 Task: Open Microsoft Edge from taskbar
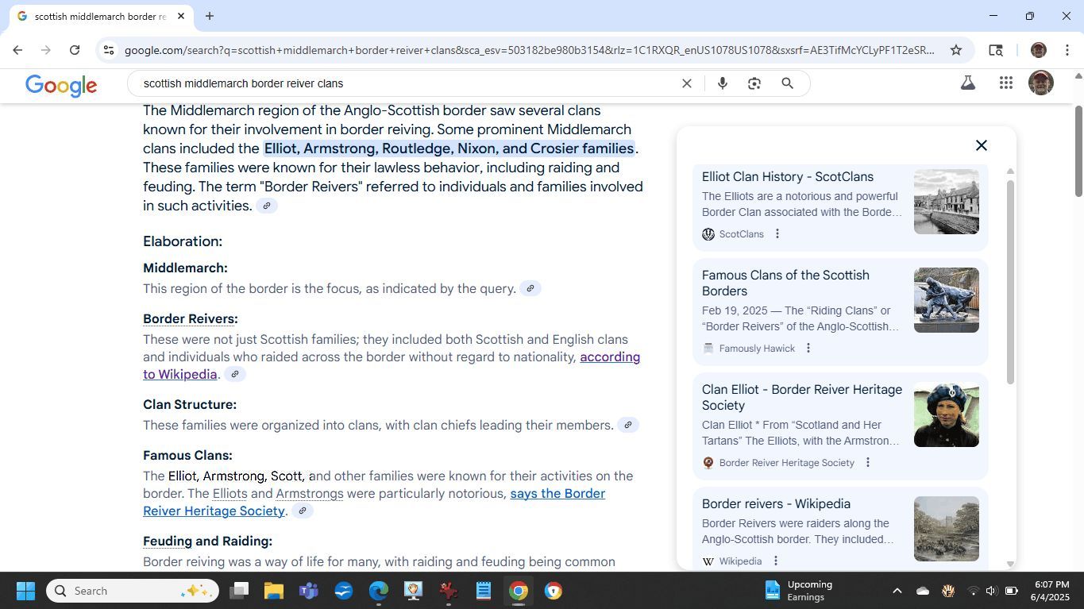point(379,591)
